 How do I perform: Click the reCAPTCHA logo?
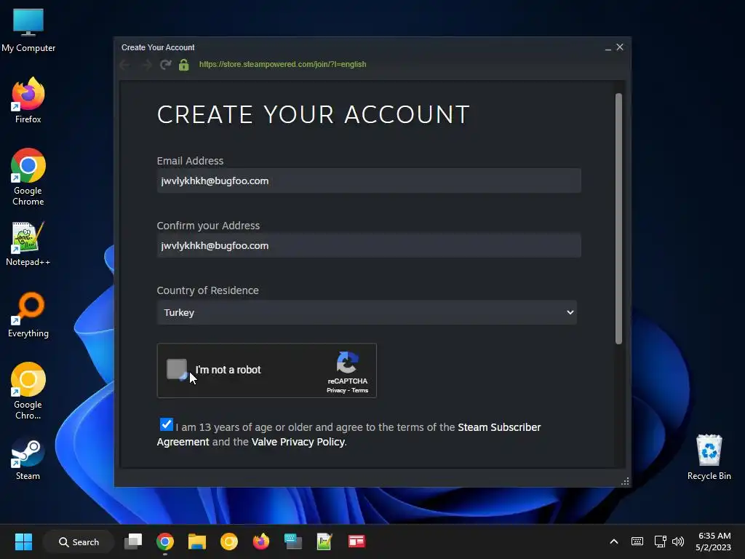click(347, 362)
